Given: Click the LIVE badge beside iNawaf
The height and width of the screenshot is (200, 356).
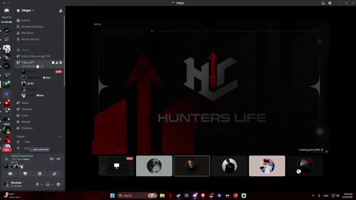Looking at the screenshot, I should click(58, 72).
